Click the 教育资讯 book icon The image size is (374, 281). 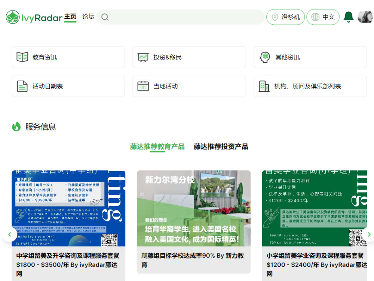(22, 57)
